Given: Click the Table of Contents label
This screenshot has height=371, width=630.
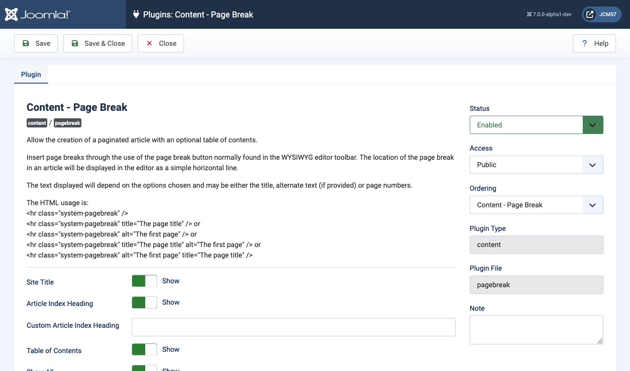Looking at the screenshot, I should click(54, 351).
